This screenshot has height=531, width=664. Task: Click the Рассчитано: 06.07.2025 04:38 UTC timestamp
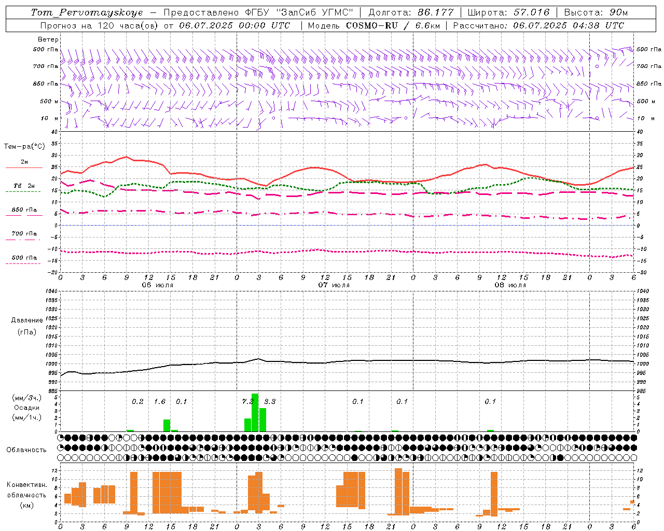click(x=538, y=25)
